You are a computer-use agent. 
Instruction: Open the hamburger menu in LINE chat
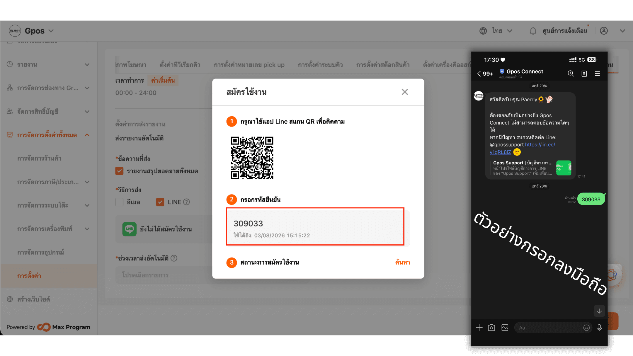(x=597, y=74)
